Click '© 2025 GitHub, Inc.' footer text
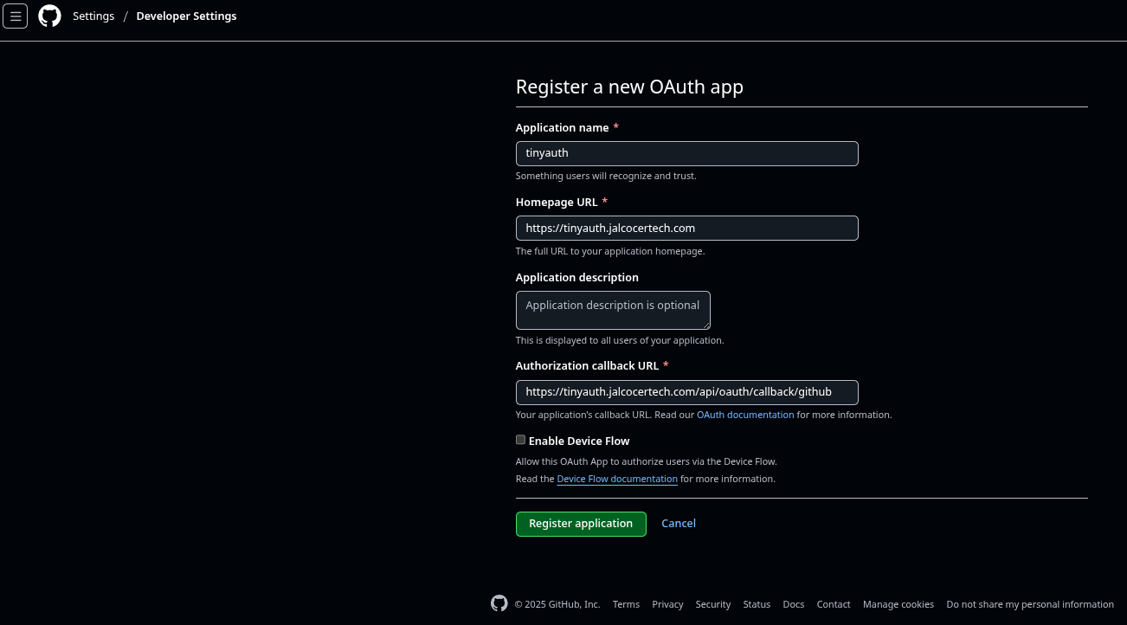This screenshot has width=1127, height=625. tap(557, 604)
